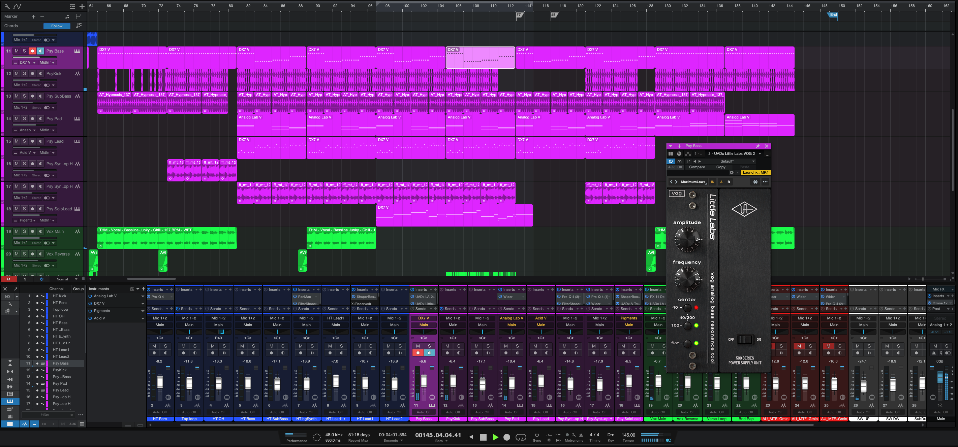Click the Compare button in plugin header
The width and height of the screenshot is (958, 447).
[697, 167]
